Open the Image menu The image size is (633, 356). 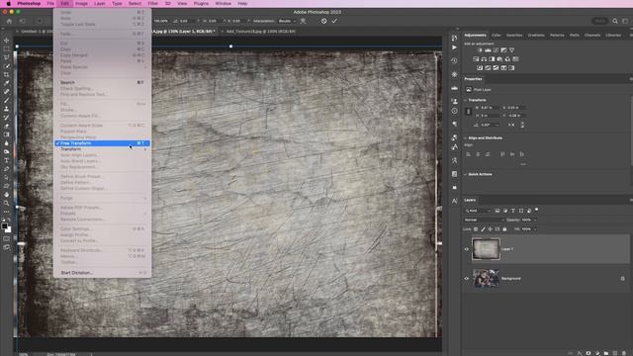click(81, 4)
